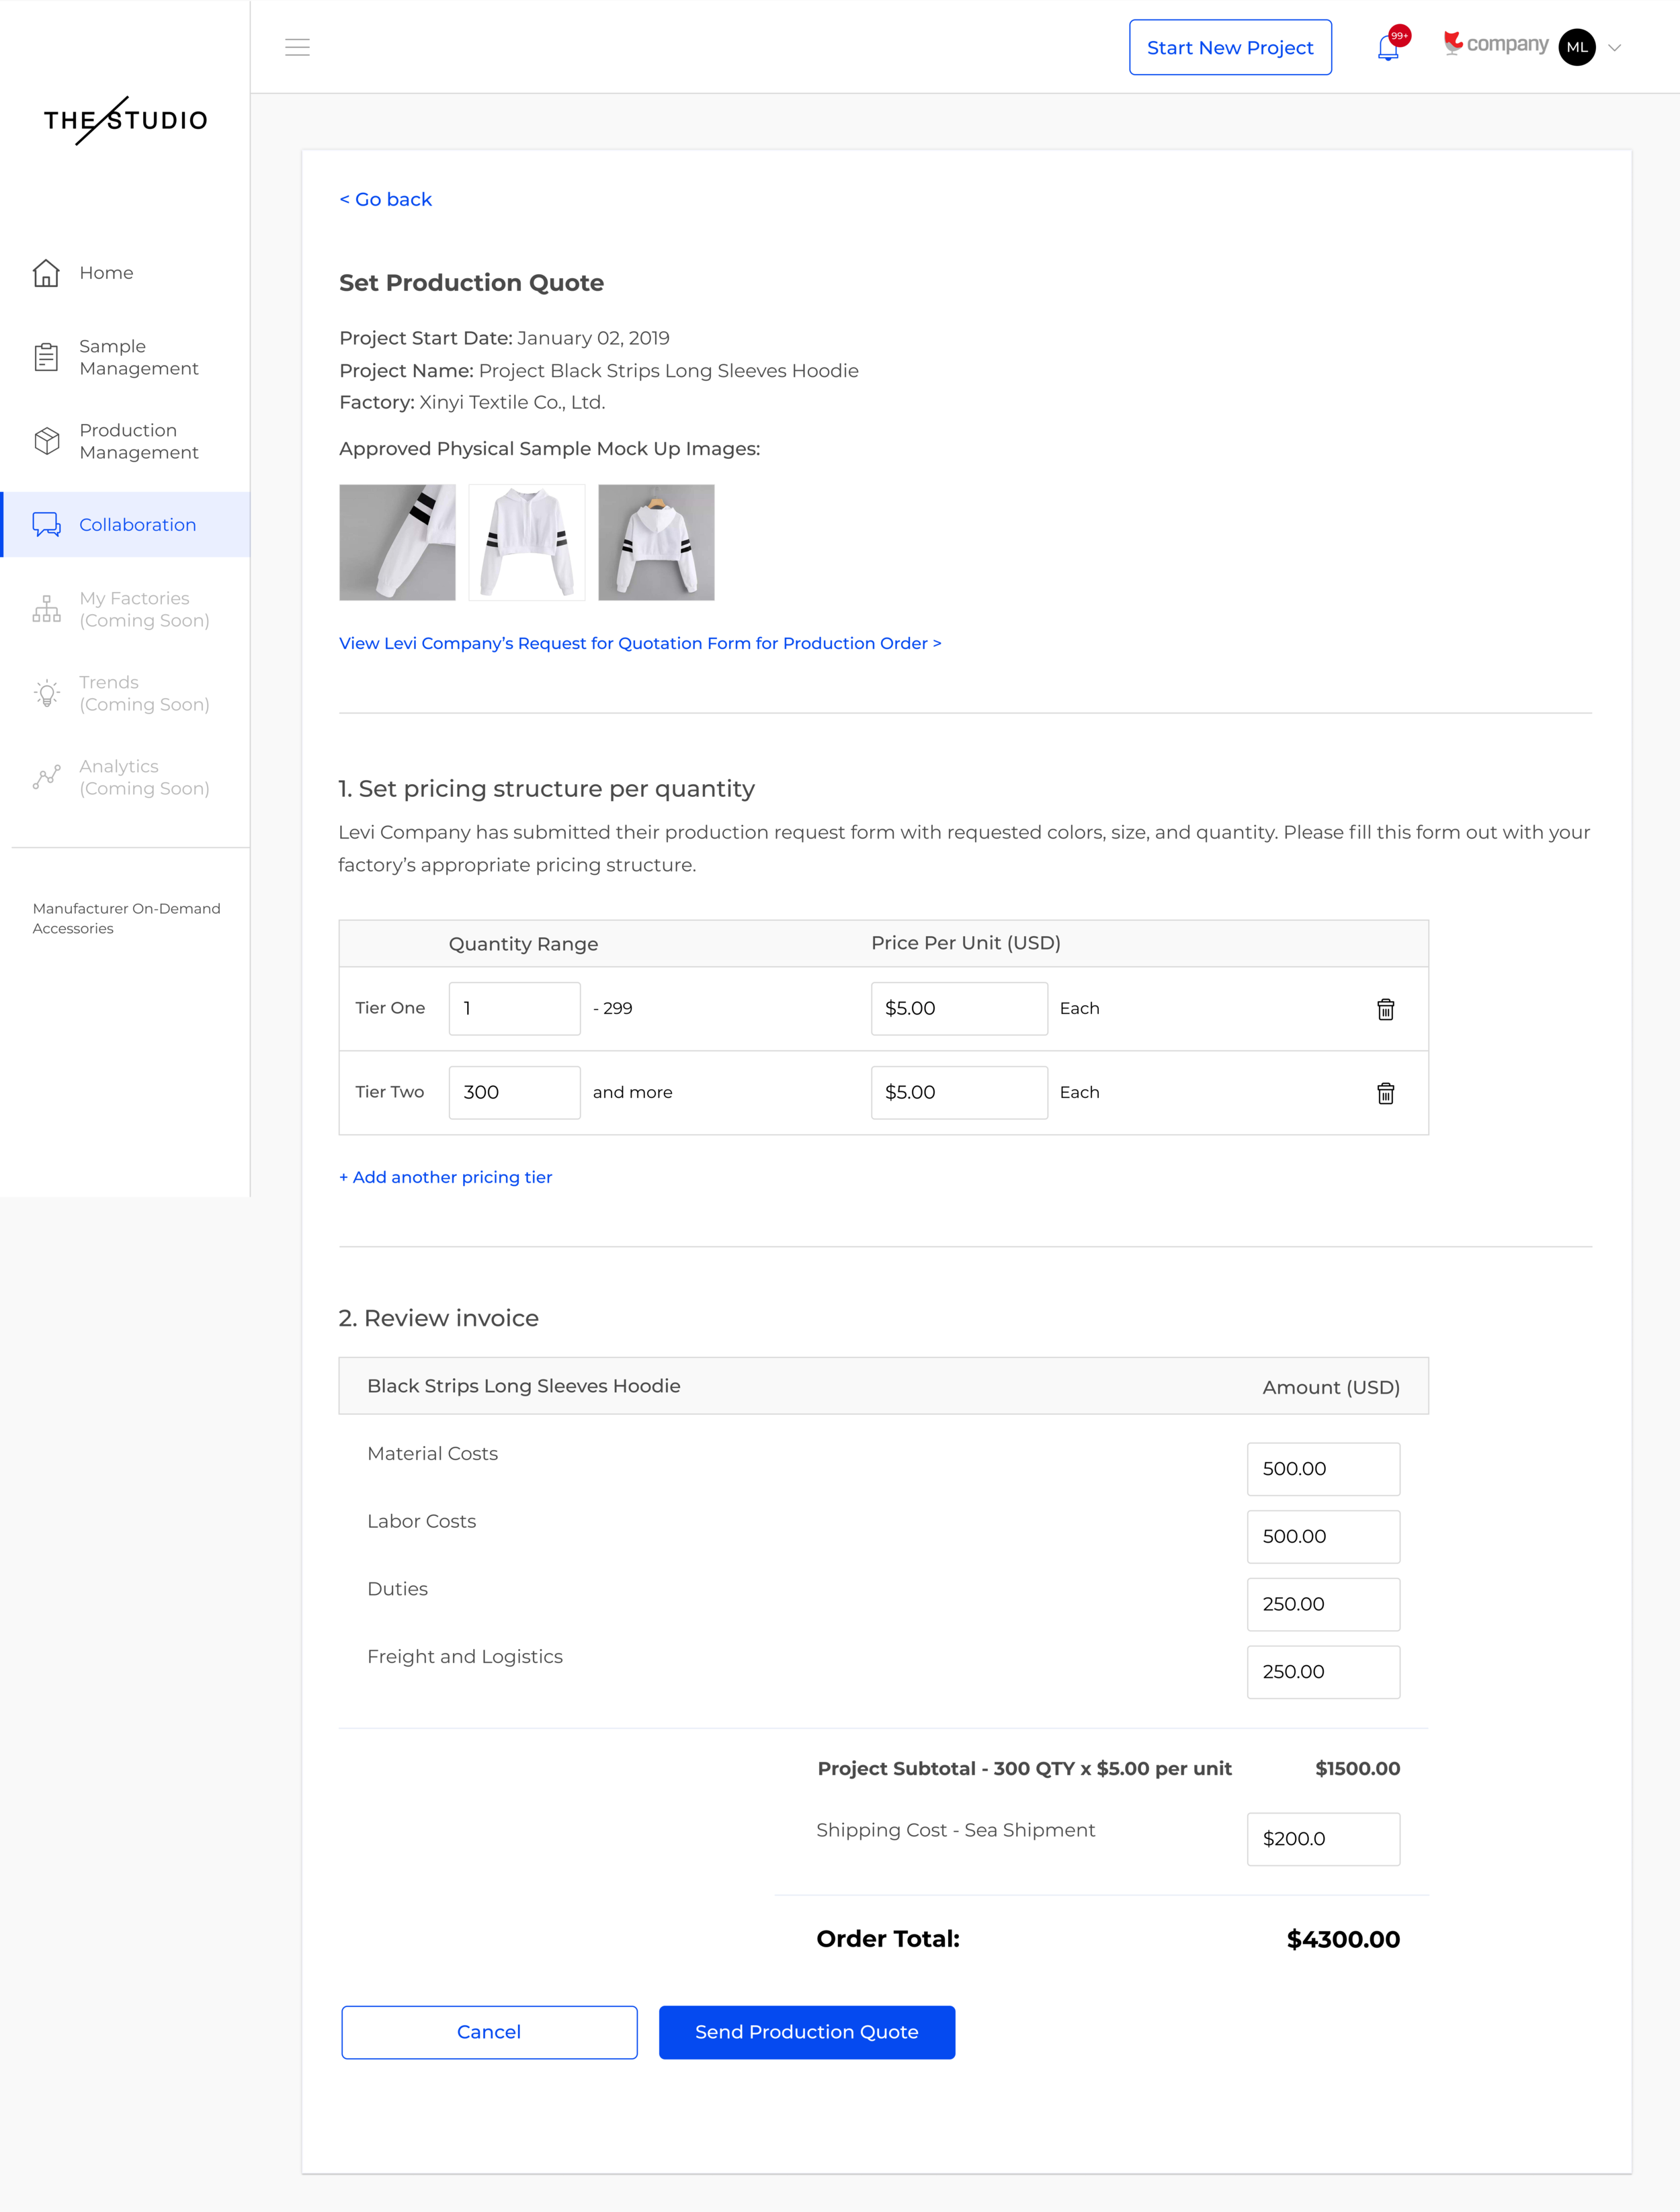
Task: Click Cancel button
Action: pyautogui.click(x=489, y=2032)
